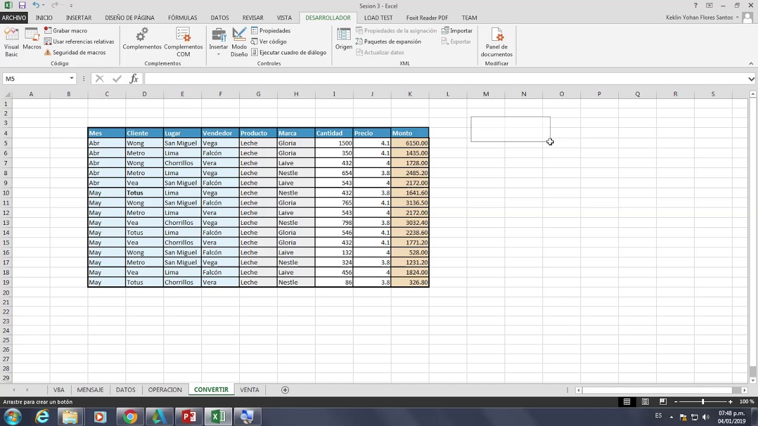Image resolution: width=758 pixels, height=426 pixels.
Task: Select row 4 header
Action: (x=6, y=133)
